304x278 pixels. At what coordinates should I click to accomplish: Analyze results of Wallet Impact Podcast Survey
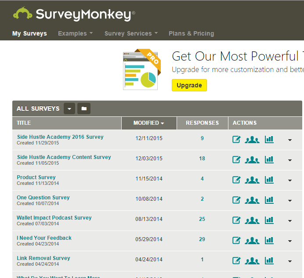point(269,220)
